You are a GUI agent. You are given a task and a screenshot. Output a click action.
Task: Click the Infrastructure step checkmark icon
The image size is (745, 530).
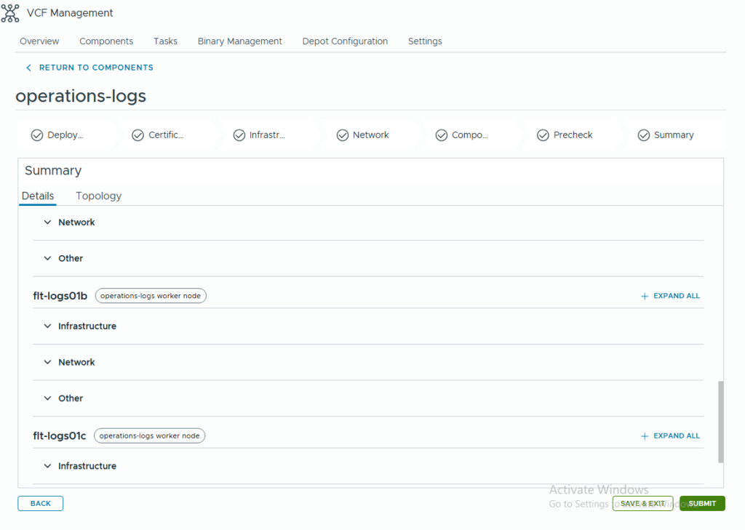click(x=239, y=135)
